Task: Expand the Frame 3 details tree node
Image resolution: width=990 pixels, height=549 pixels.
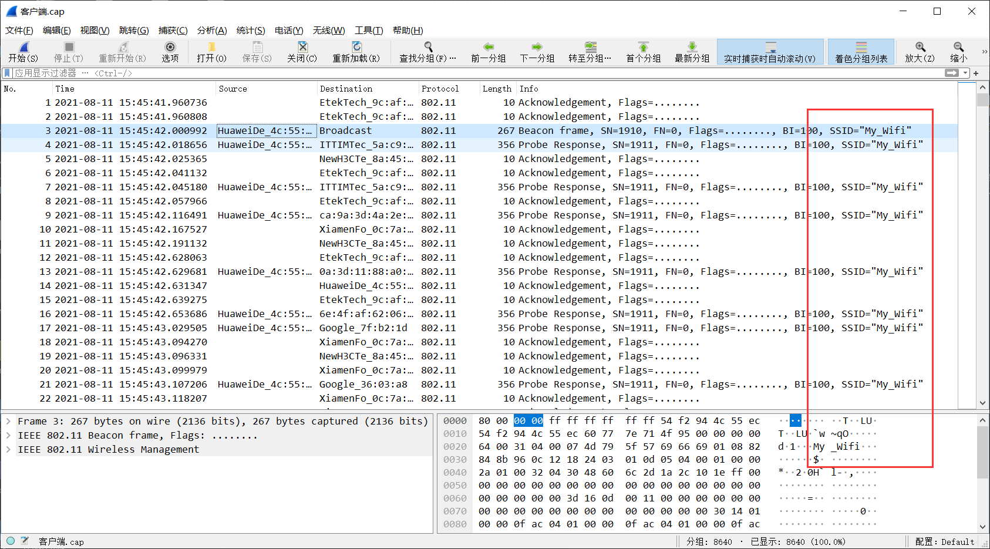Action: (x=8, y=422)
